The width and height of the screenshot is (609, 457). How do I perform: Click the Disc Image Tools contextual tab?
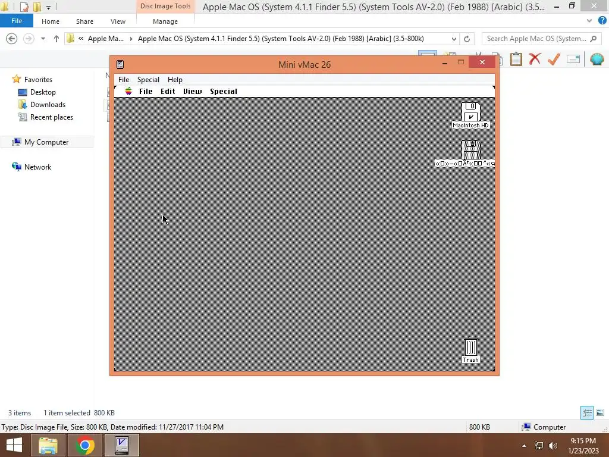point(165,6)
